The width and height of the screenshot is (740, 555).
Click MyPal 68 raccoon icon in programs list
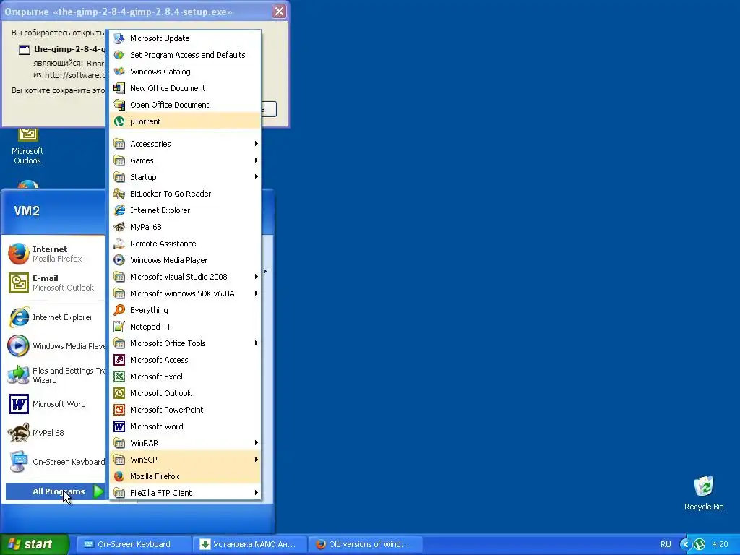119,226
